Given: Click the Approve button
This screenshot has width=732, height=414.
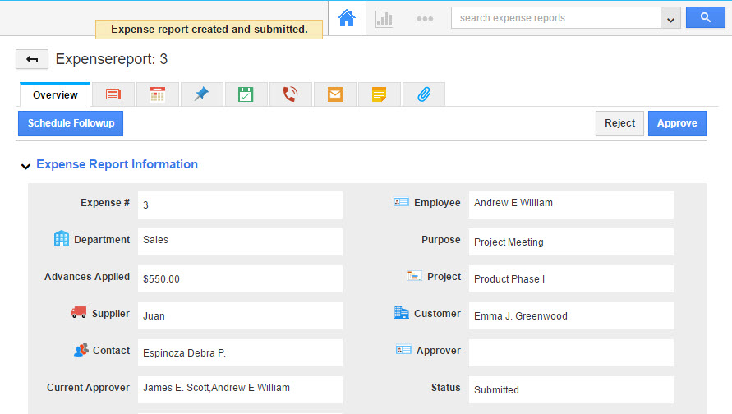Looking at the screenshot, I should pos(677,123).
